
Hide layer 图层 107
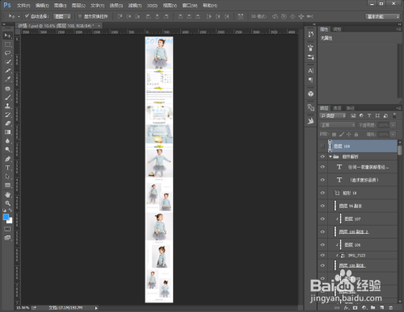(322, 218)
